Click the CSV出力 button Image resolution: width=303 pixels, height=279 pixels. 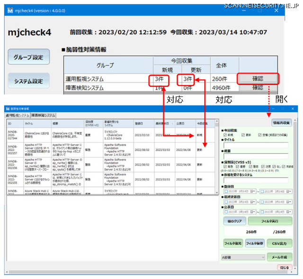[279, 243]
